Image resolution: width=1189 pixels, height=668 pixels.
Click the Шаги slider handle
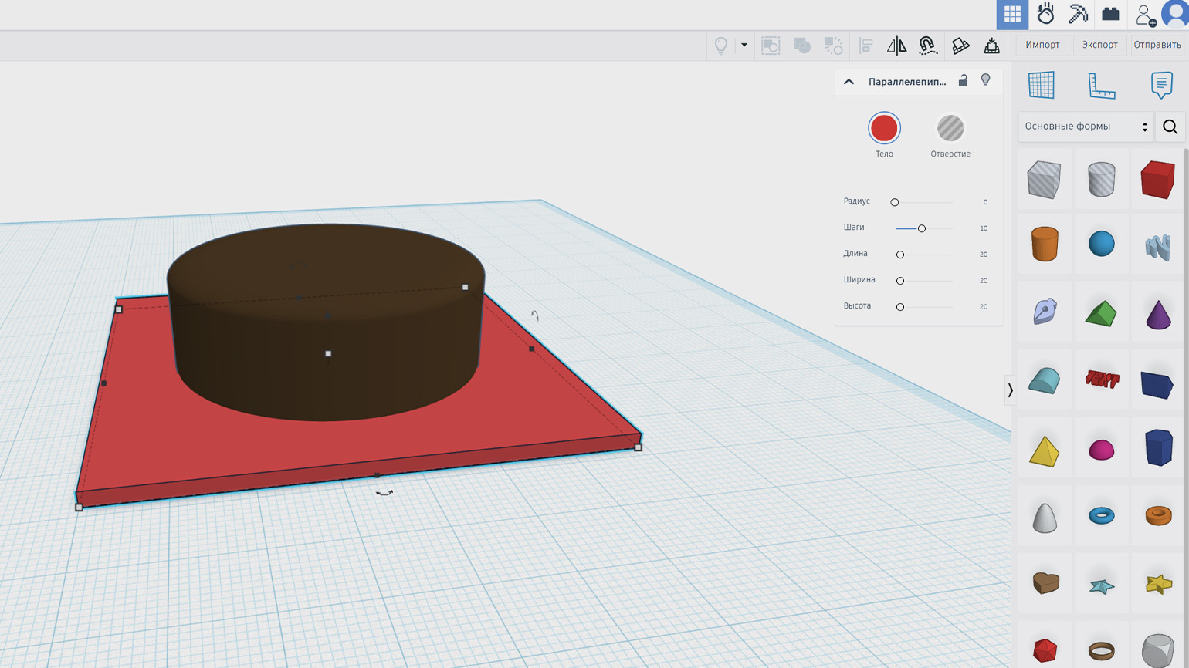click(921, 228)
